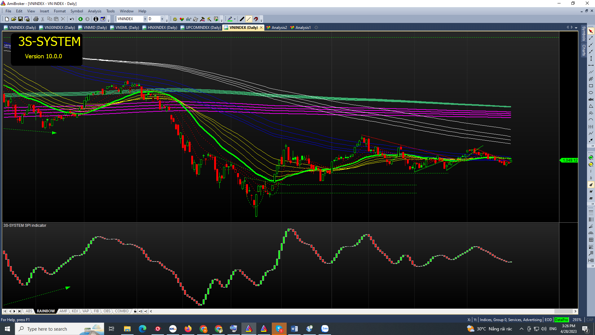This screenshot has width=595, height=335.
Task: Click the yellow zoom out icon
Action: click(591, 164)
